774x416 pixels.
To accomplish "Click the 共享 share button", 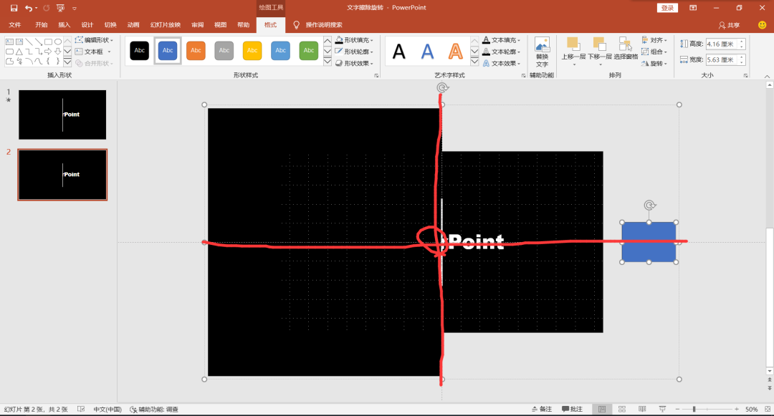I will pyautogui.click(x=730, y=25).
